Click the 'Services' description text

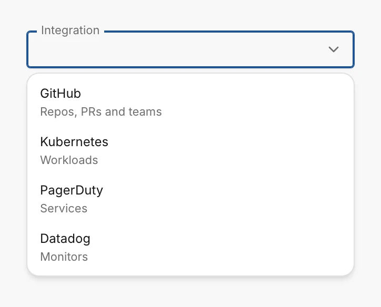coord(64,209)
